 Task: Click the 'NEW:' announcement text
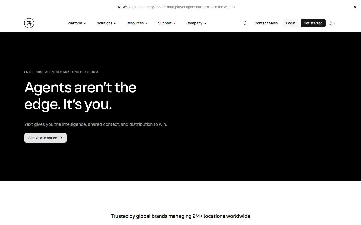122,7
